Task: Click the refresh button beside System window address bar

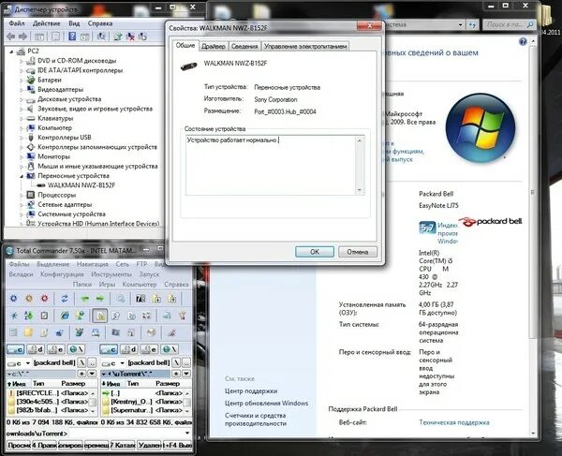Action: 472,24
